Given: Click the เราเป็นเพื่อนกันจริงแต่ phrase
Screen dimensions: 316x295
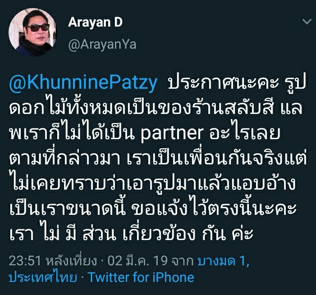Looking at the screenshot, I should [x=217, y=158].
